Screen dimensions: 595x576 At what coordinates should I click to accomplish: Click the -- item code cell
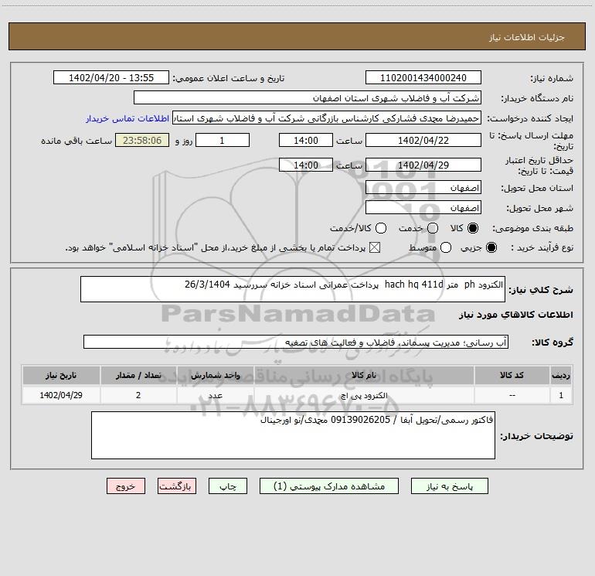point(512,395)
